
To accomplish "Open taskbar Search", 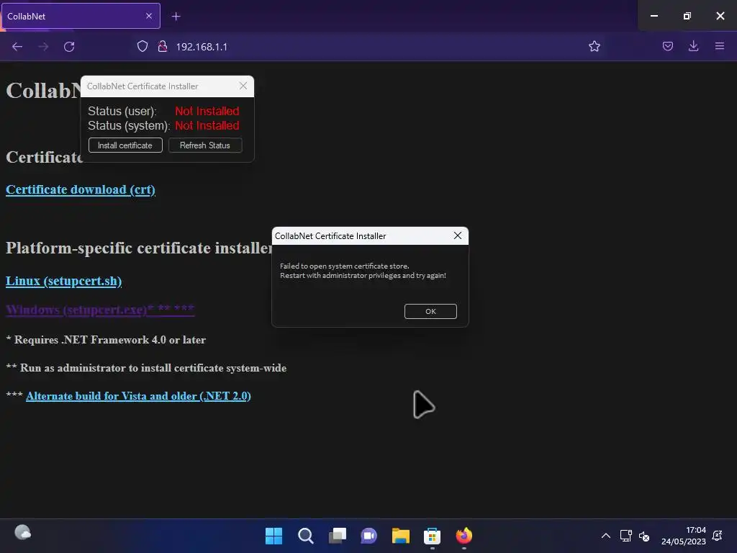I will pyautogui.click(x=305, y=536).
